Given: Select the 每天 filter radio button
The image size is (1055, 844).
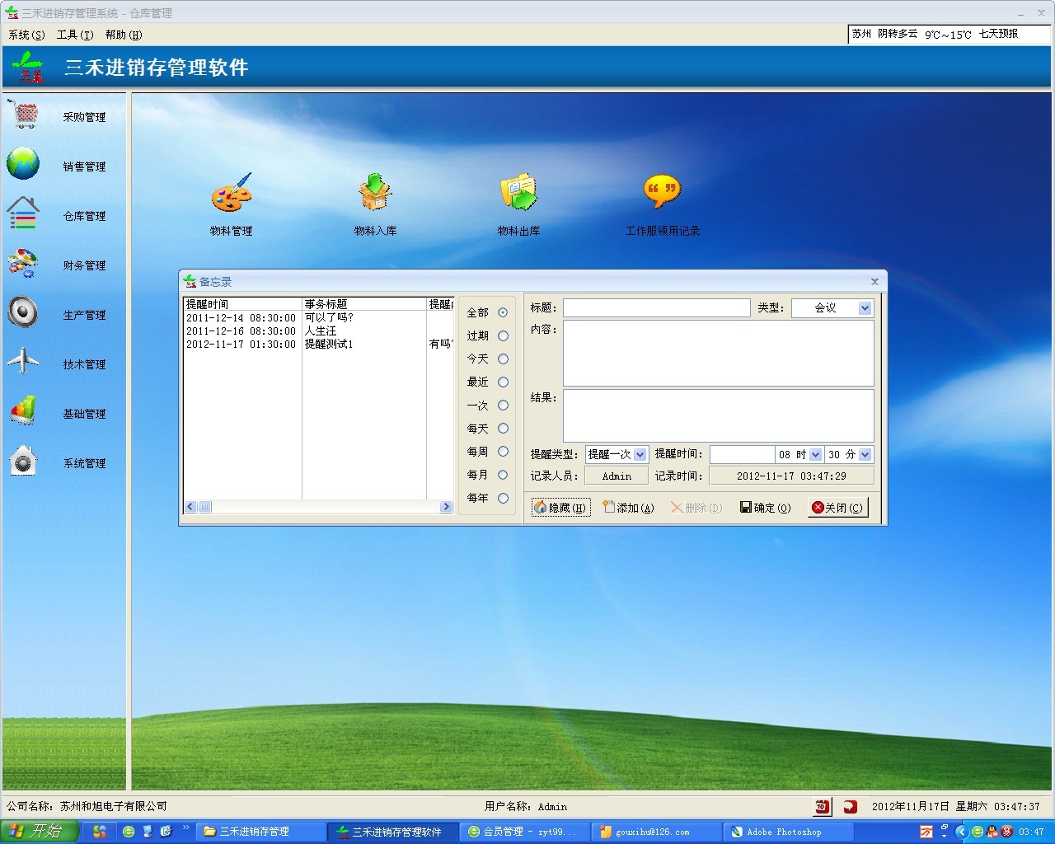Looking at the screenshot, I should pyautogui.click(x=503, y=428).
